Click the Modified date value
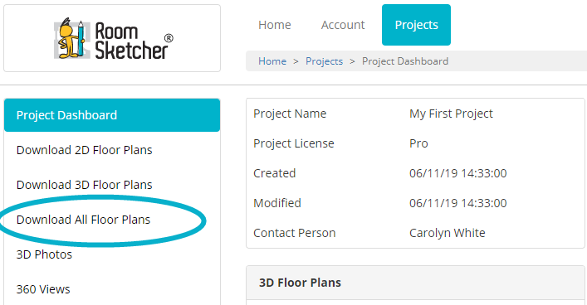The height and width of the screenshot is (305, 587). (457, 203)
